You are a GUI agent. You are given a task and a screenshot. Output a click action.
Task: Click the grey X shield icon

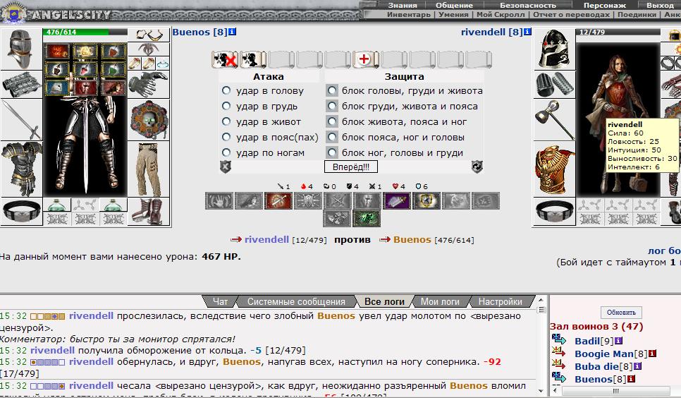[226, 167]
